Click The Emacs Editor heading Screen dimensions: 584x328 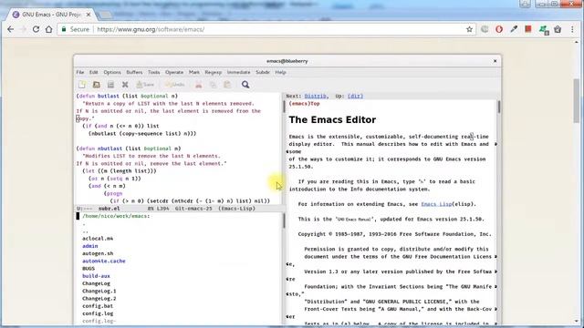pyautogui.click(x=332, y=119)
